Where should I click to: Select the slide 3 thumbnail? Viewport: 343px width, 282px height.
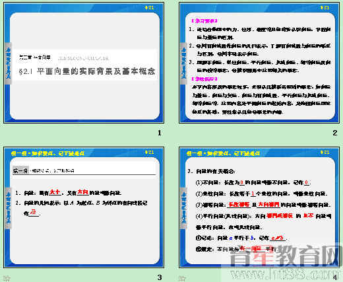[x=84, y=207]
